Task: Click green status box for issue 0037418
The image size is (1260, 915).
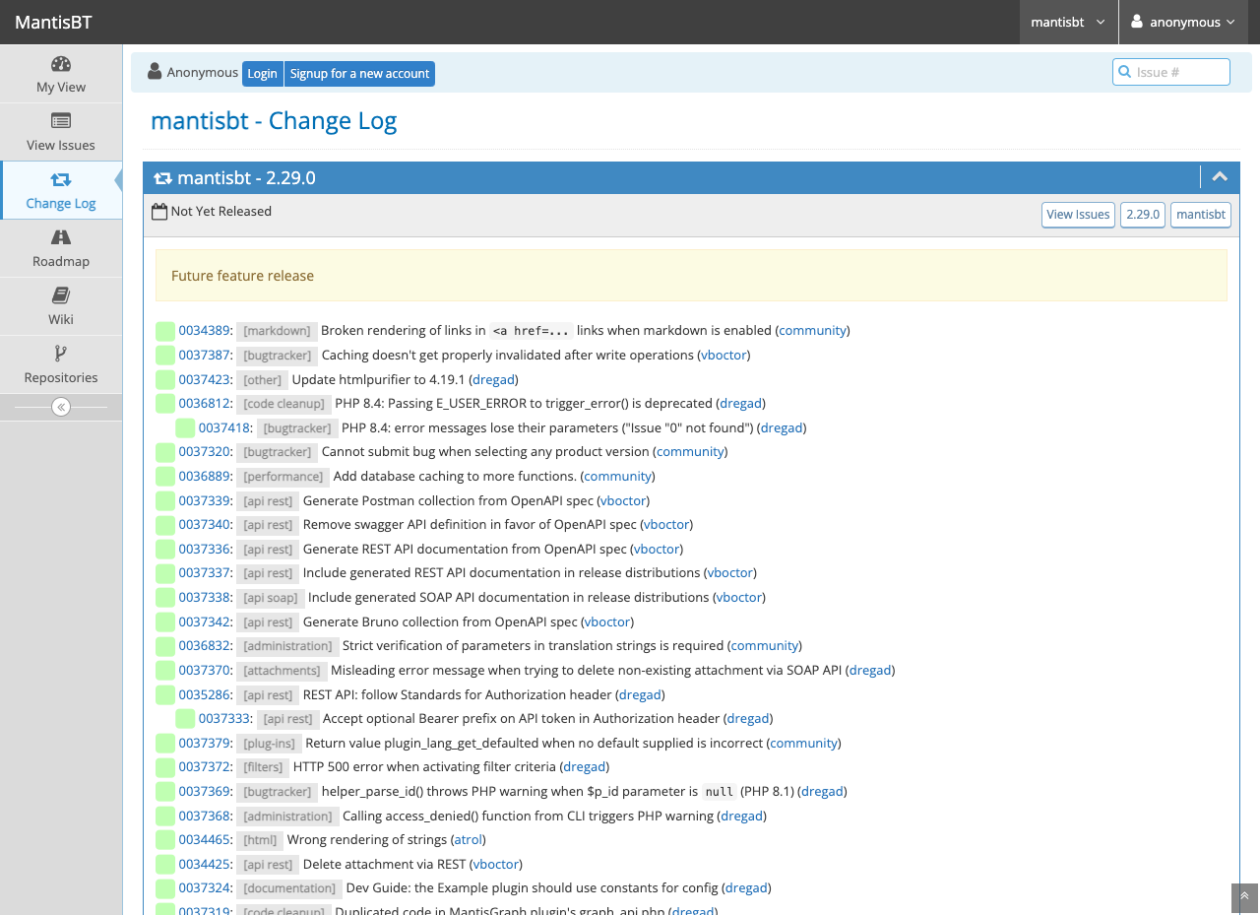Action: [x=185, y=427]
